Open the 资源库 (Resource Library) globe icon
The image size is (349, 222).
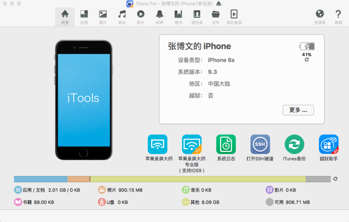click(x=320, y=16)
